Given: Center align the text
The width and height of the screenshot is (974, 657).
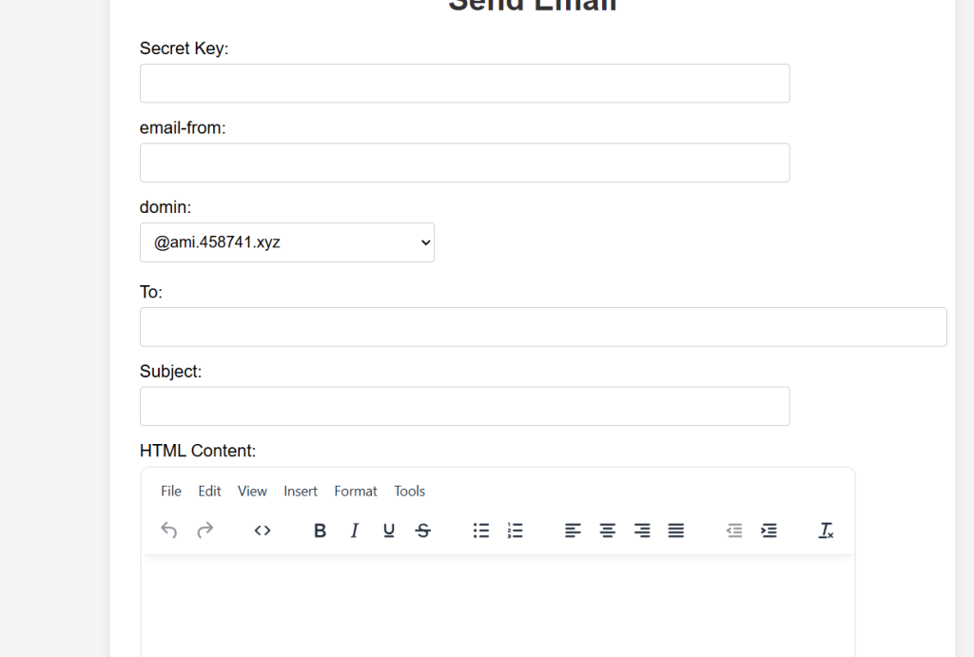Looking at the screenshot, I should pos(607,531).
